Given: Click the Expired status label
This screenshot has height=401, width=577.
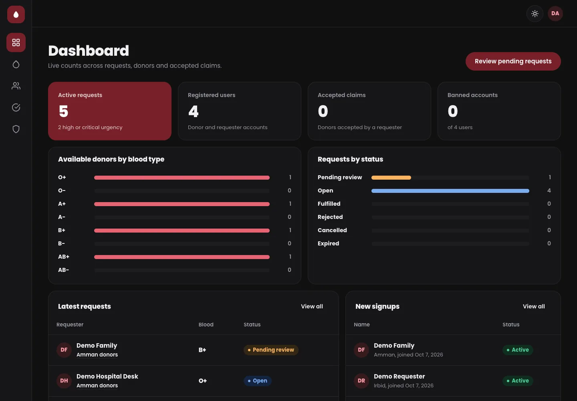Looking at the screenshot, I should (329, 244).
